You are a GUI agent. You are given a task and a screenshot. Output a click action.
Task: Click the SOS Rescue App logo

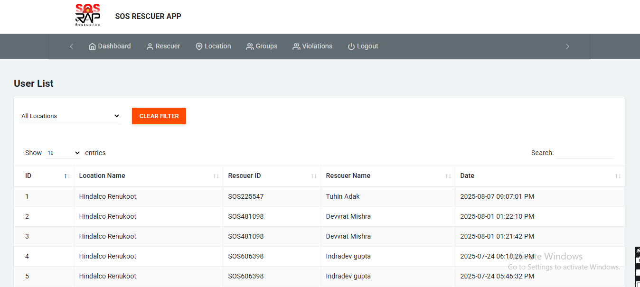click(x=88, y=16)
